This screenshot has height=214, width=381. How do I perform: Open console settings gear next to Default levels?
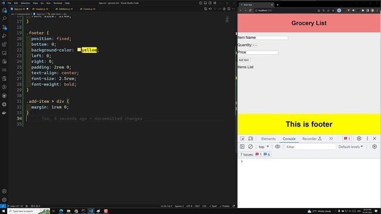click(374, 147)
